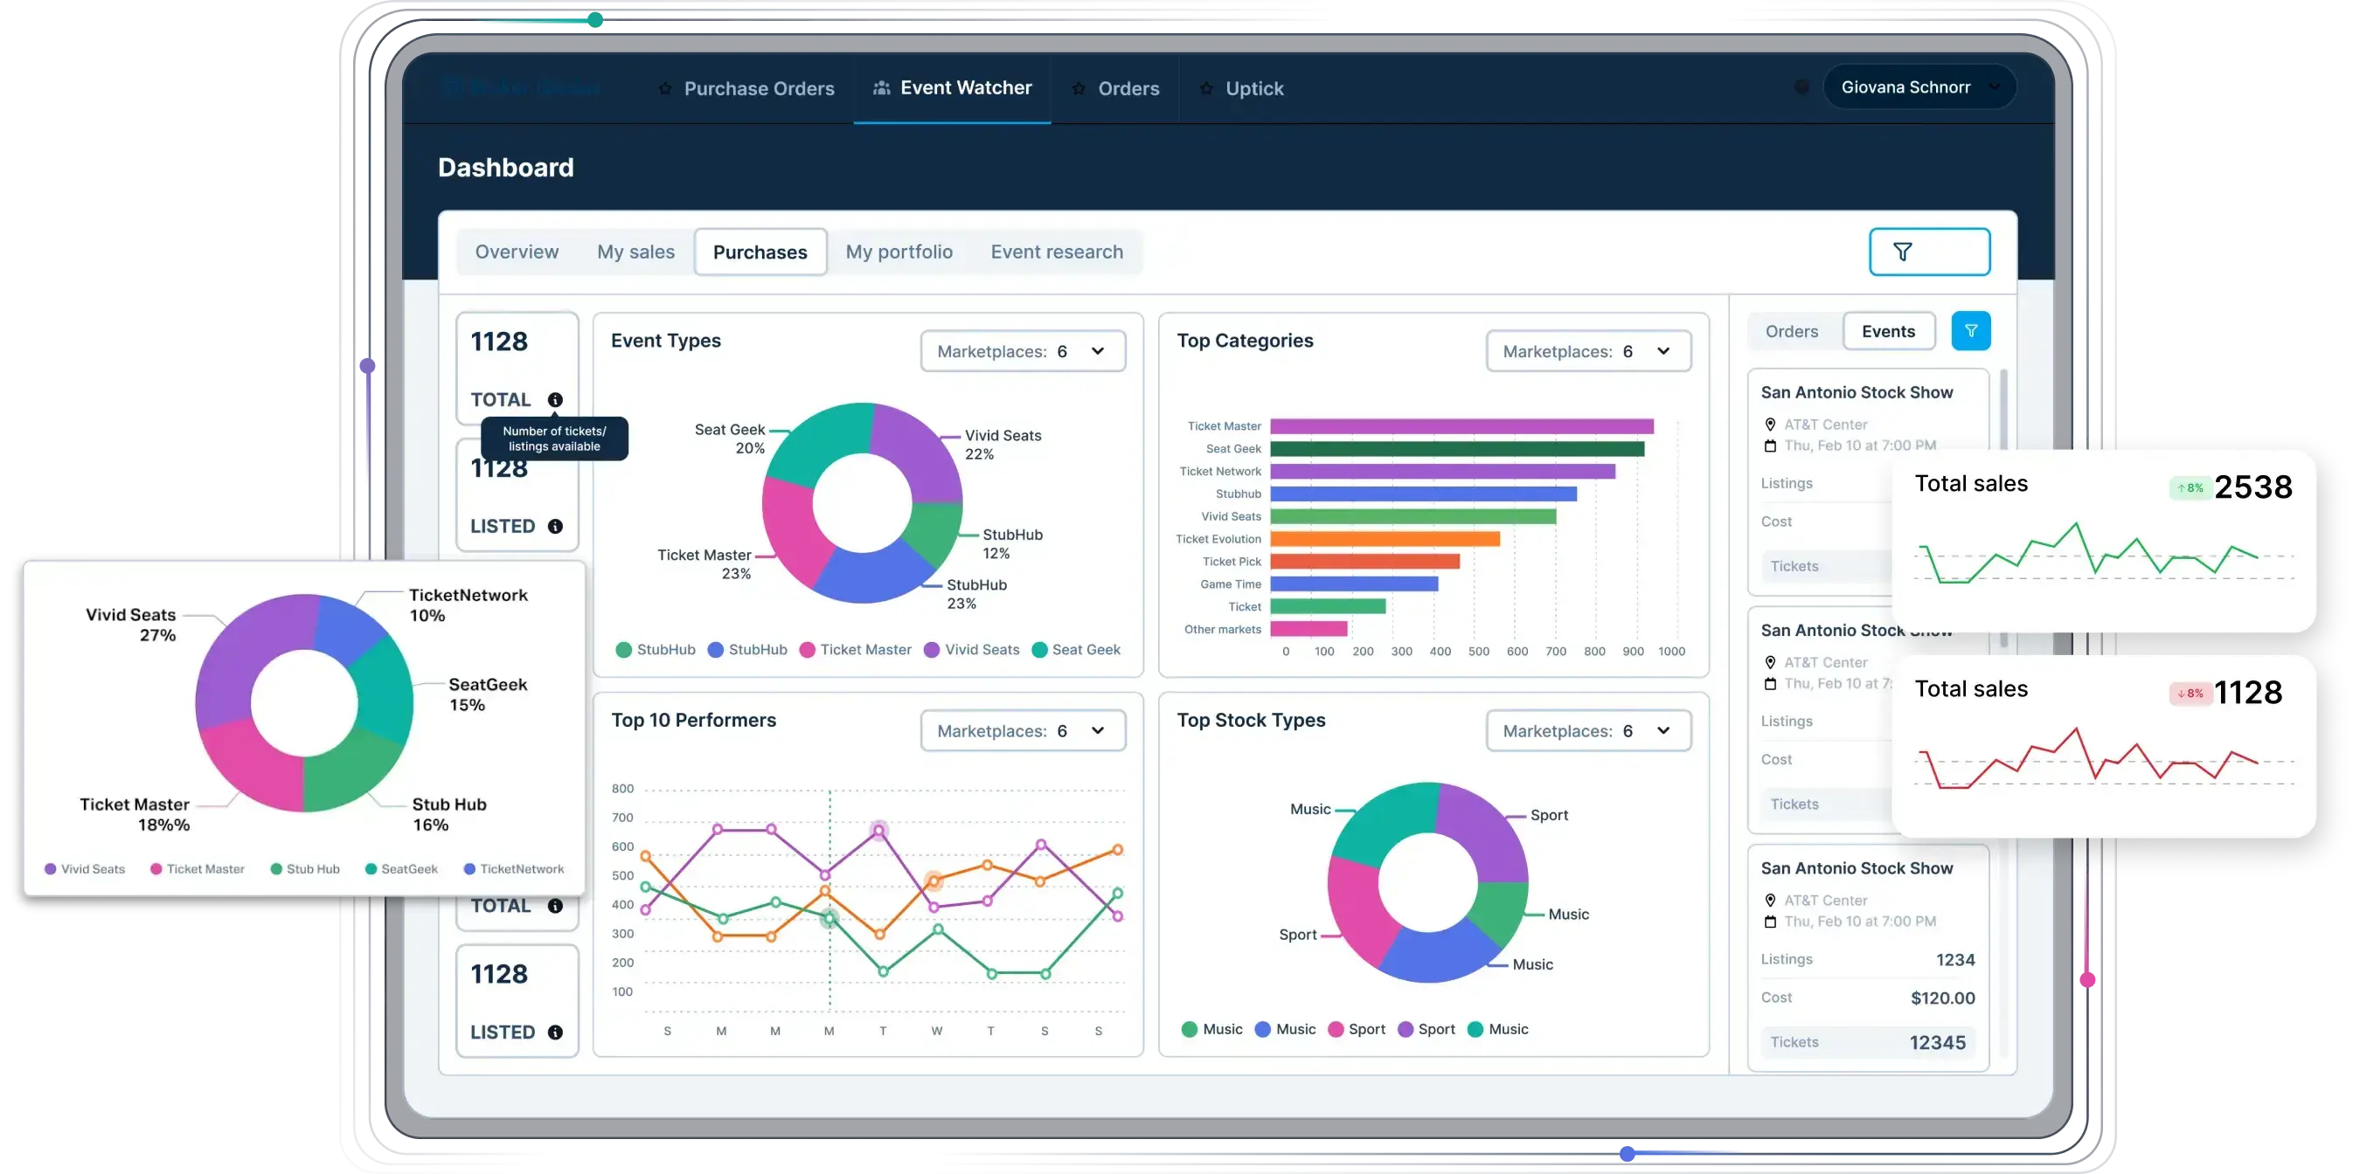Click the star icon beside Orders nav item
This screenshot has width=2353, height=1174.
(x=1079, y=88)
